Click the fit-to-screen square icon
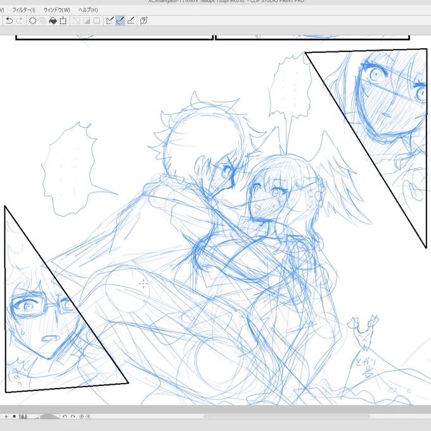Image resolution: width=431 pixels, height=431 pixels. pyautogui.click(x=14, y=416)
